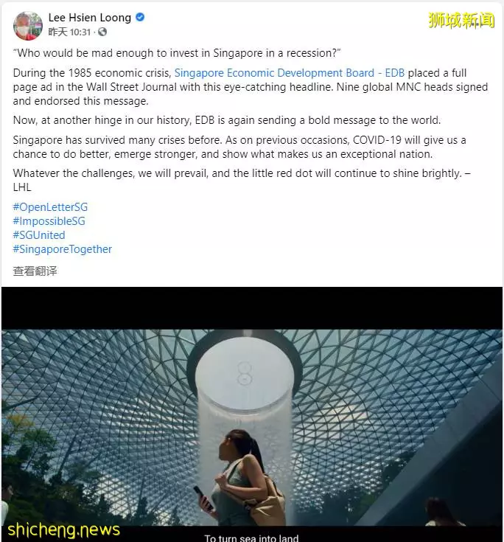The image size is (504, 542).
Task: Click the blue verified badge icon
Action: point(140,17)
